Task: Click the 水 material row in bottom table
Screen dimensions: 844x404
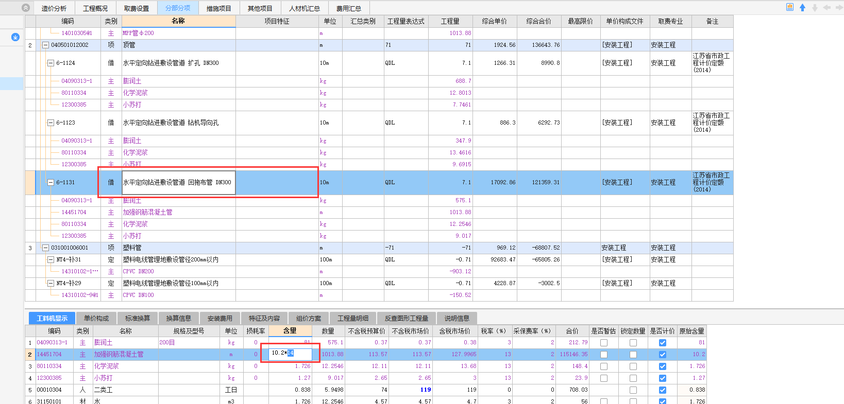Action: (365, 401)
